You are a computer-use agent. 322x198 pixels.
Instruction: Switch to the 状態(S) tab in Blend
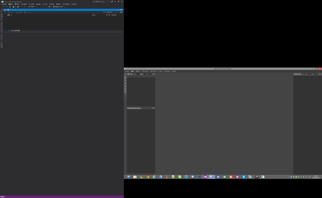tap(142, 74)
